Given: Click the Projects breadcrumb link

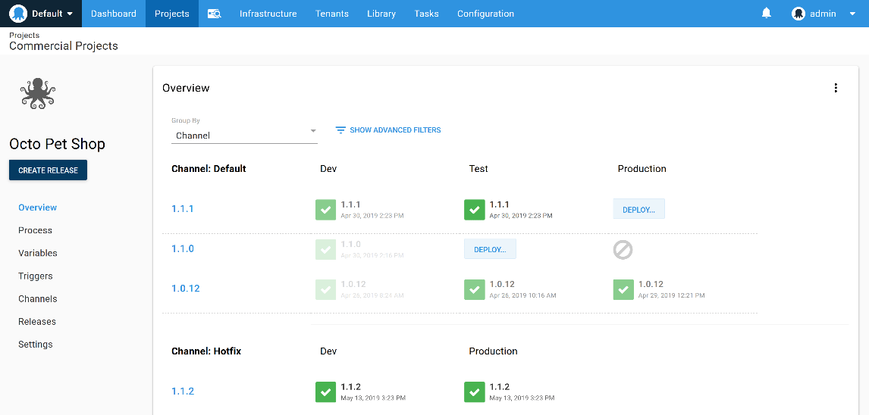Looking at the screenshot, I should (24, 36).
